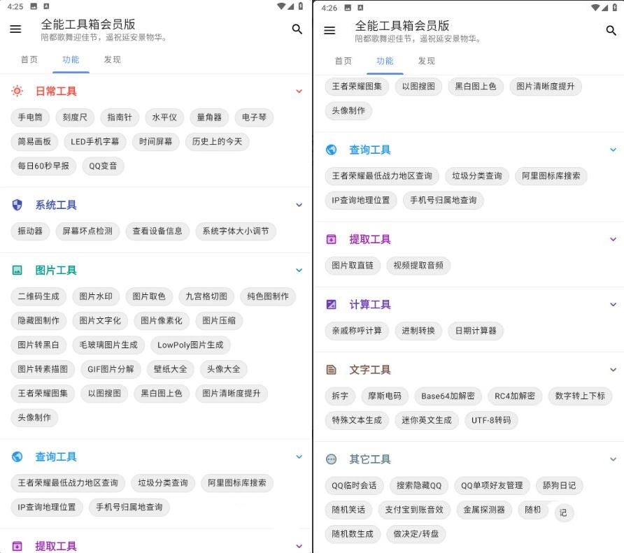Tap the image icon beside 图片工具
The image size is (624, 553).
[17, 270]
